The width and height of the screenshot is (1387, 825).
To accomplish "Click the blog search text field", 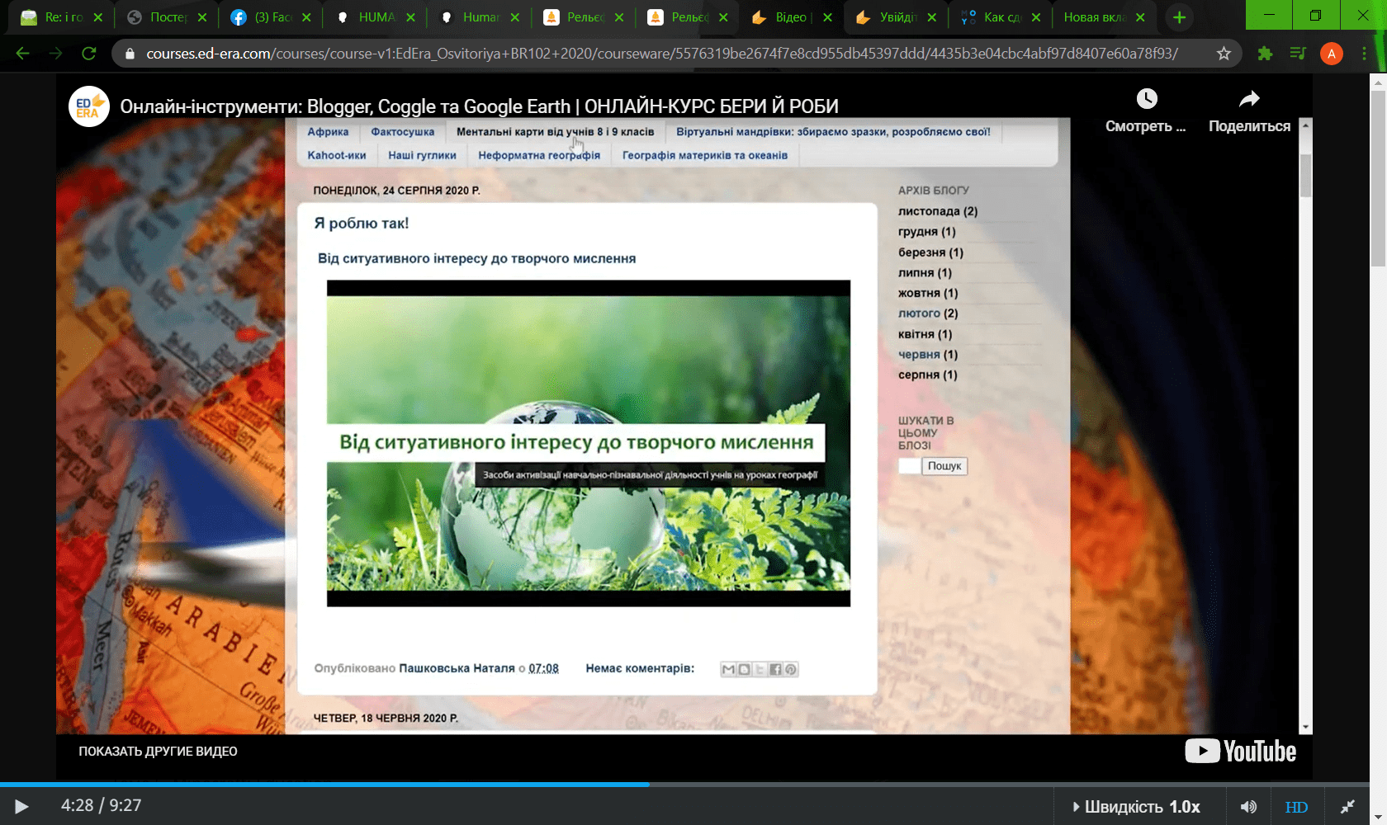I will click(909, 466).
